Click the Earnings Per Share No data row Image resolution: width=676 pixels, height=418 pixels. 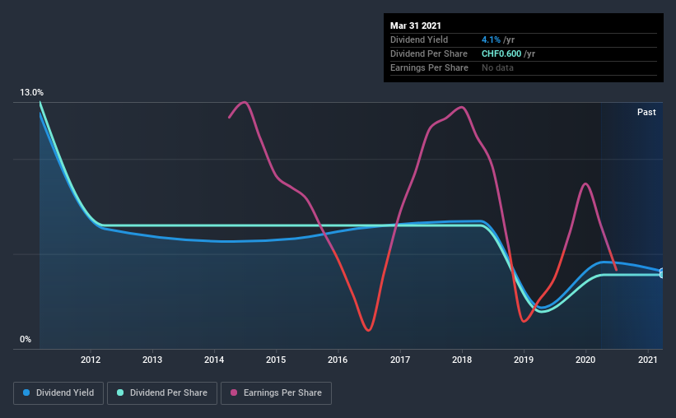pos(524,67)
